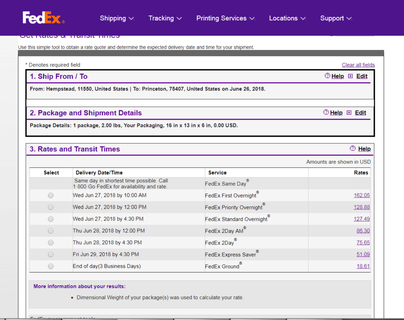Select FedEx 2Day AM radio button
The height and width of the screenshot is (320, 404).
tap(51, 231)
